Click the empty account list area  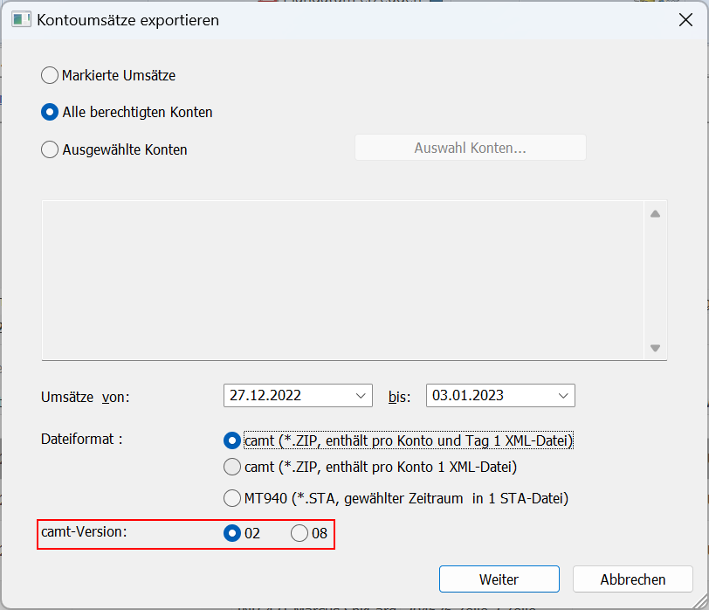(343, 281)
